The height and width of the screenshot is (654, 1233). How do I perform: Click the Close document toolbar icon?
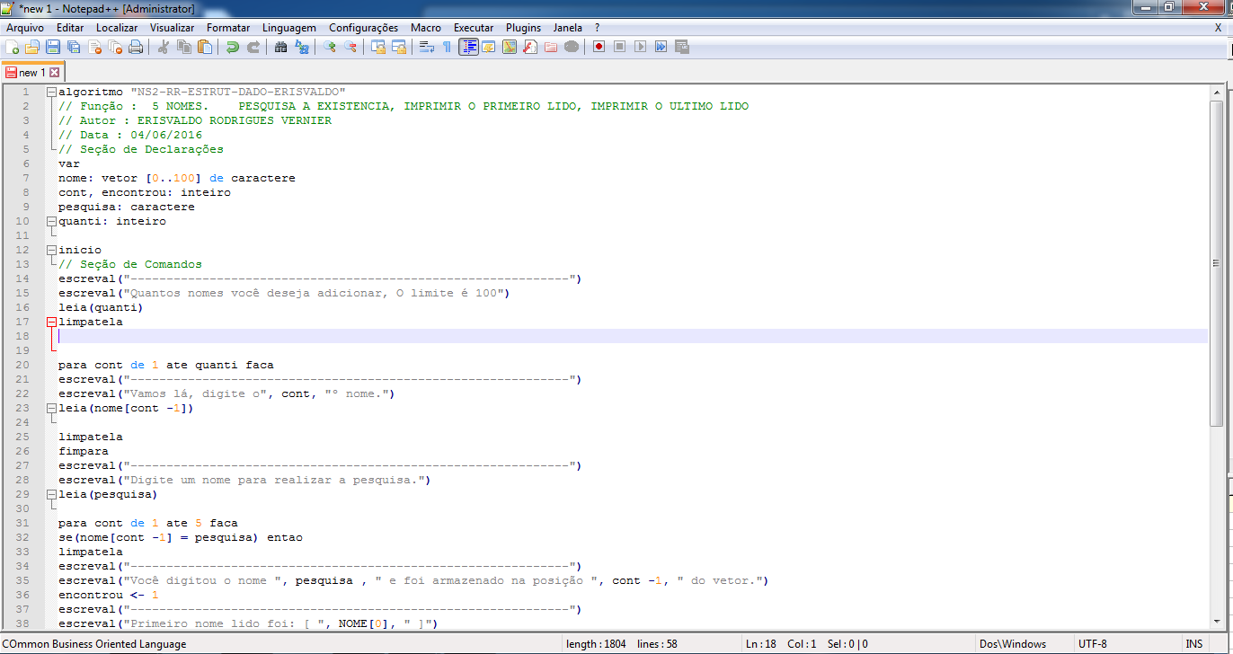pyautogui.click(x=94, y=47)
